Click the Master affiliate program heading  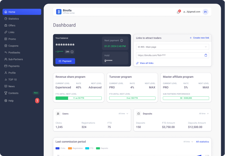pyautogui.click(x=178, y=77)
